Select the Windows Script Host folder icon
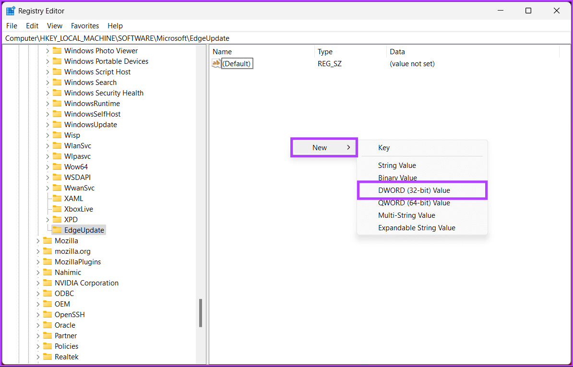Image resolution: width=573 pixels, height=367 pixels. point(57,72)
